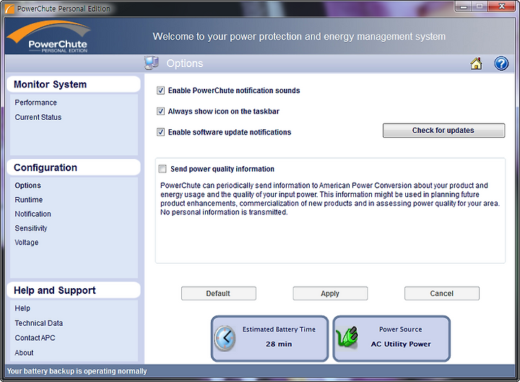Screen dimensions: 520x382
Task: Click the Configuration section header
Action: [73, 168]
